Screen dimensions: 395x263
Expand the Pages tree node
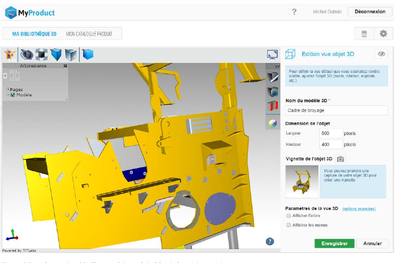point(8,90)
